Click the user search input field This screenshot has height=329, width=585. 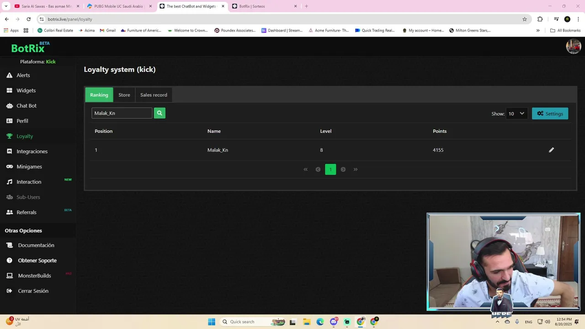(x=122, y=113)
